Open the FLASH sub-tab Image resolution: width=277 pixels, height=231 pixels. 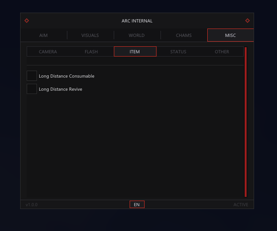(x=91, y=51)
